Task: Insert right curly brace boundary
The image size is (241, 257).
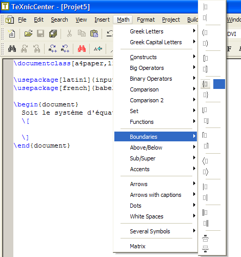Action: click(206, 95)
